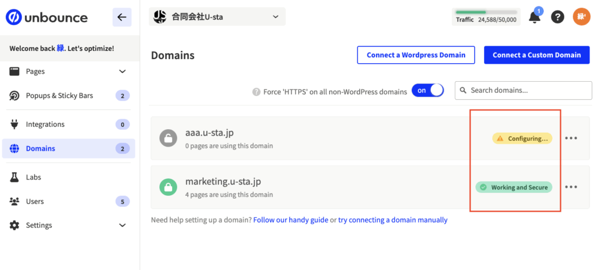Viewport: 600px width, 270px height.
Task: Open the 合同会社U-sta account dropdown
Action: 217,17
